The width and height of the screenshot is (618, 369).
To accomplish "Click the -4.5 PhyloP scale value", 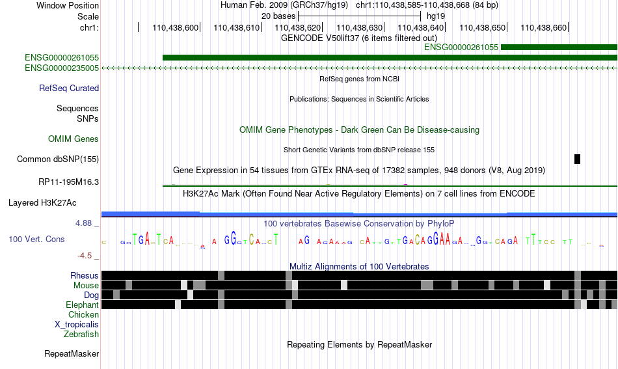I will (x=85, y=256).
